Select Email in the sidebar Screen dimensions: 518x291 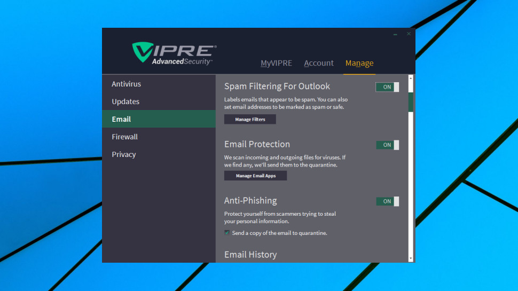pos(159,119)
